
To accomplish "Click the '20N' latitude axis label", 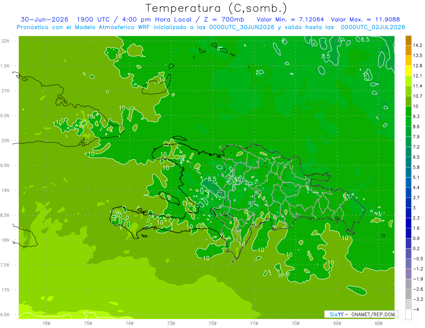I will pos(6,140).
